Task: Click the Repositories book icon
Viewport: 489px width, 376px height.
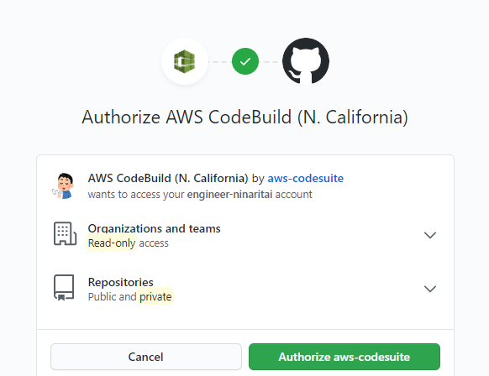Action: 64,288
